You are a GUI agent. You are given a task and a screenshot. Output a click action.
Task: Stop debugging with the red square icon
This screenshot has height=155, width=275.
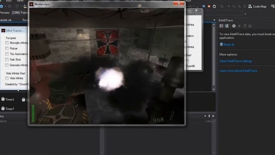[x=209, y=6]
